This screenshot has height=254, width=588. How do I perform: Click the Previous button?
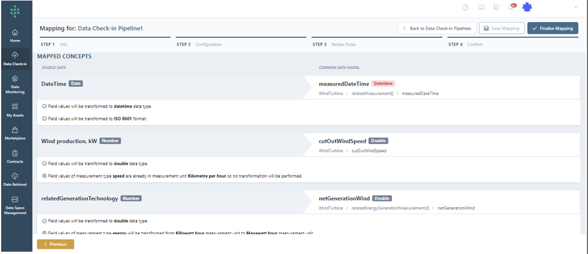click(55, 244)
